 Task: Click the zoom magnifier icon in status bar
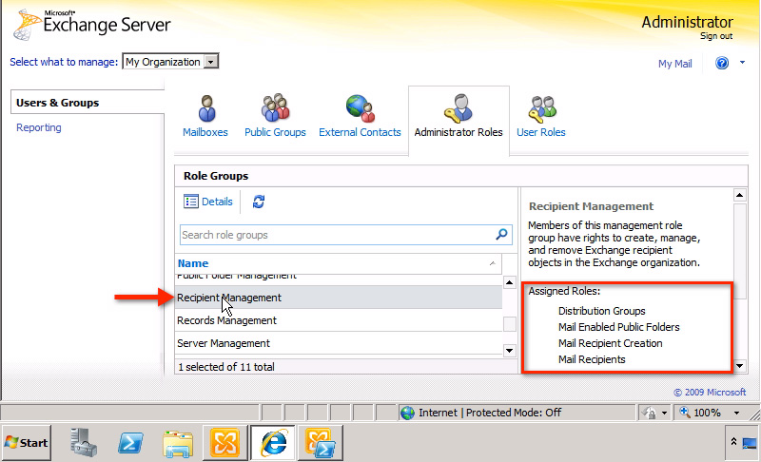[684, 412]
